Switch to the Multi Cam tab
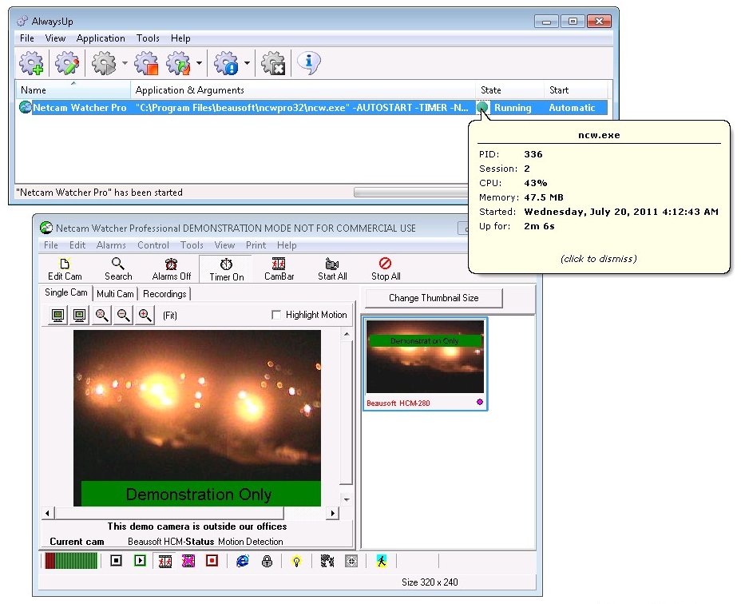The image size is (745, 604). [115, 294]
